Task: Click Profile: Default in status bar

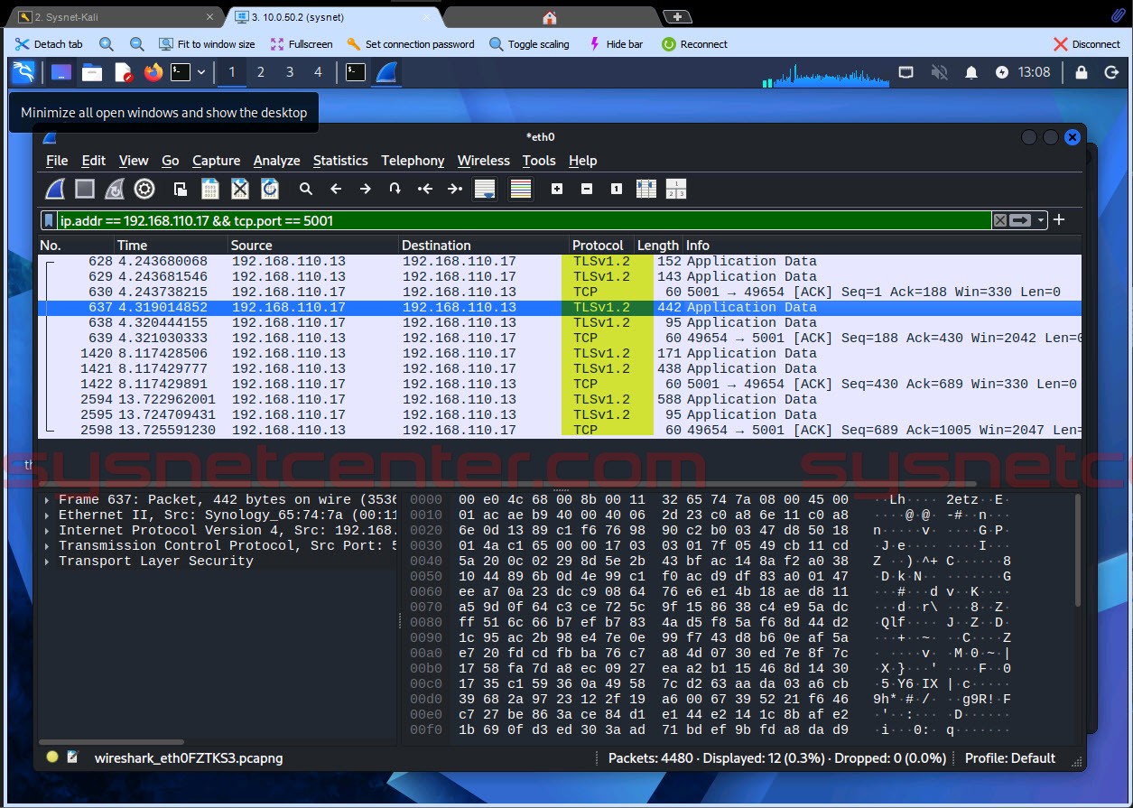Action: [x=1010, y=757]
